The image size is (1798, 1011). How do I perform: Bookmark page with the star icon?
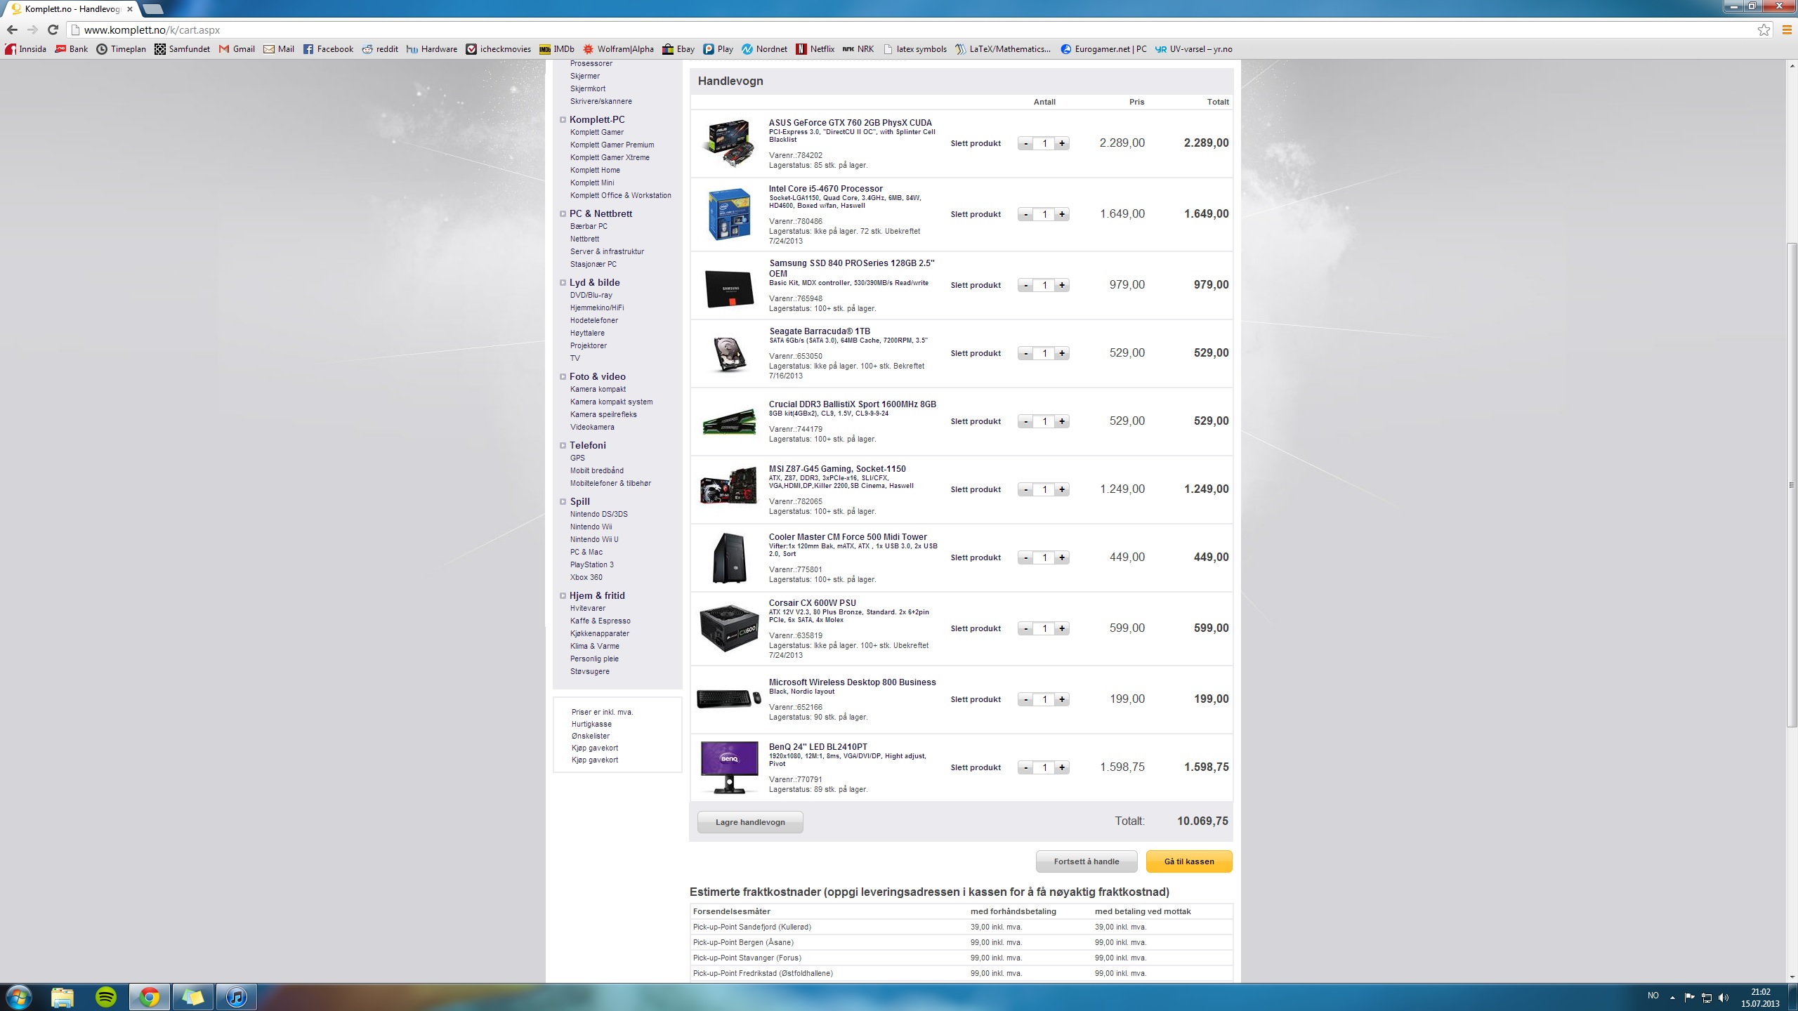1764,30
